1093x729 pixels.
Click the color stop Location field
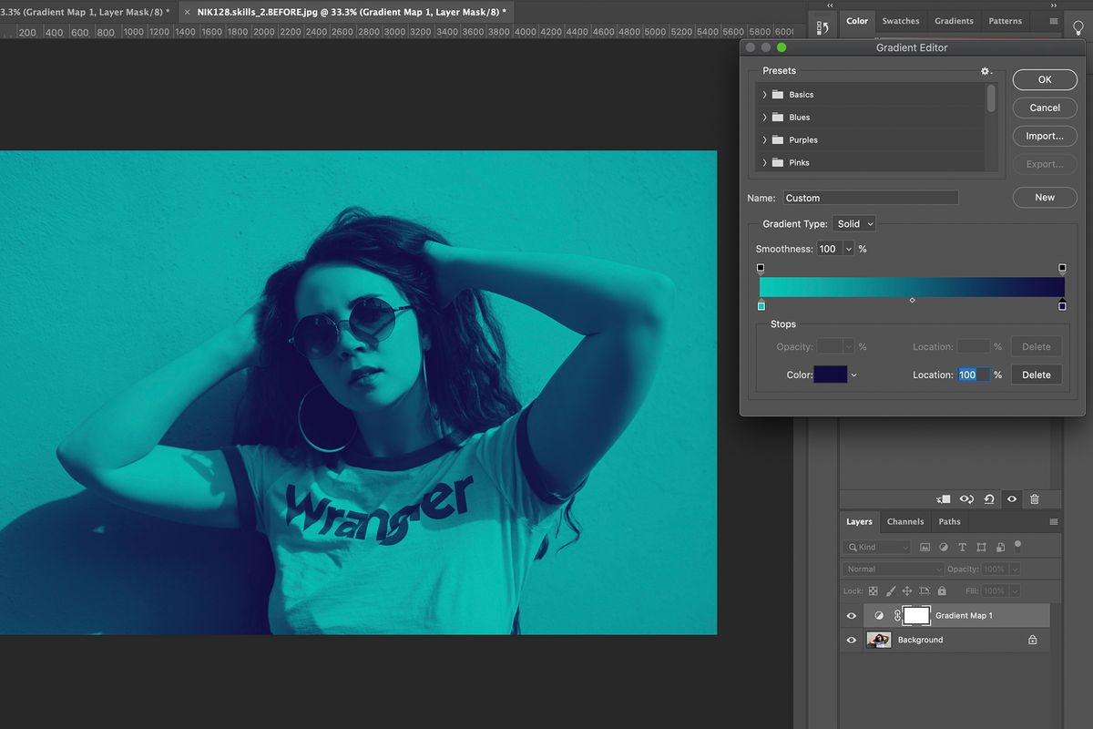973,375
